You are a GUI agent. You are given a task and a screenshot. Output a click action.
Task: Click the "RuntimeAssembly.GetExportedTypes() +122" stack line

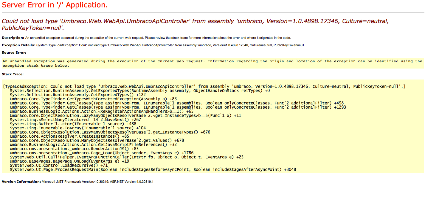pos(78,95)
